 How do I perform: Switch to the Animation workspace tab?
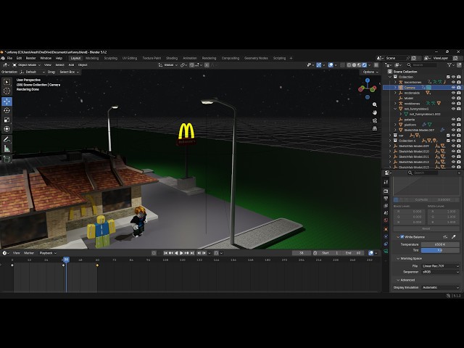point(190,58)
